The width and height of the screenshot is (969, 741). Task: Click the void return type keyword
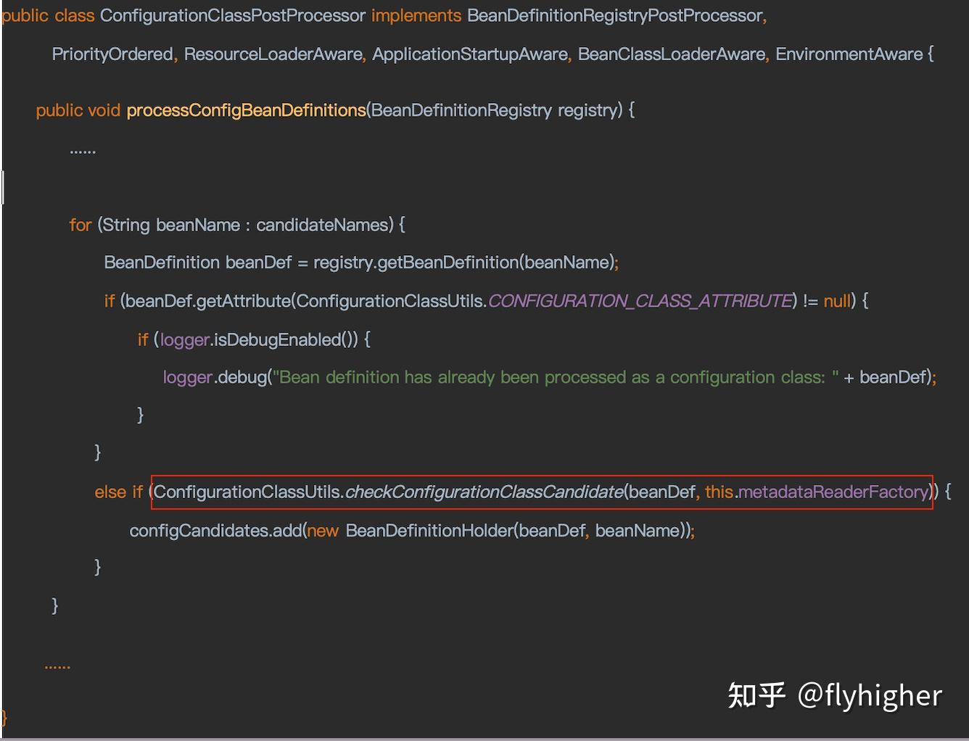(104, 110)
